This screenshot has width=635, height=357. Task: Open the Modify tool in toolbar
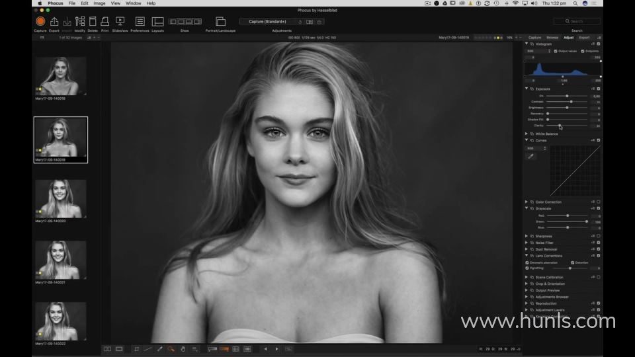(80, 21)
